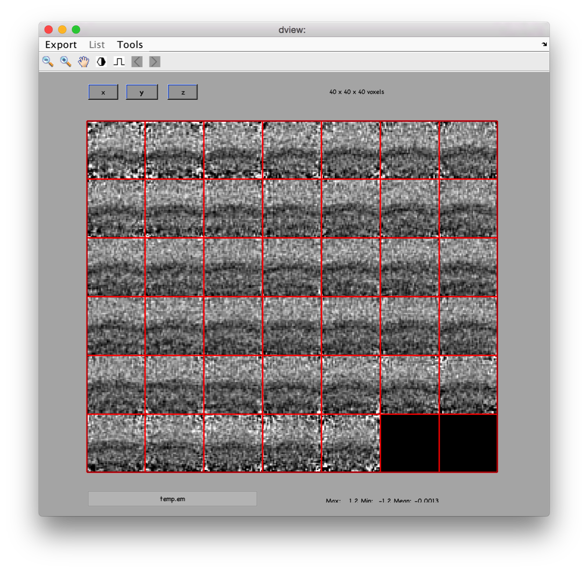
Task: Close the dview window
Action: click(48, 29)
